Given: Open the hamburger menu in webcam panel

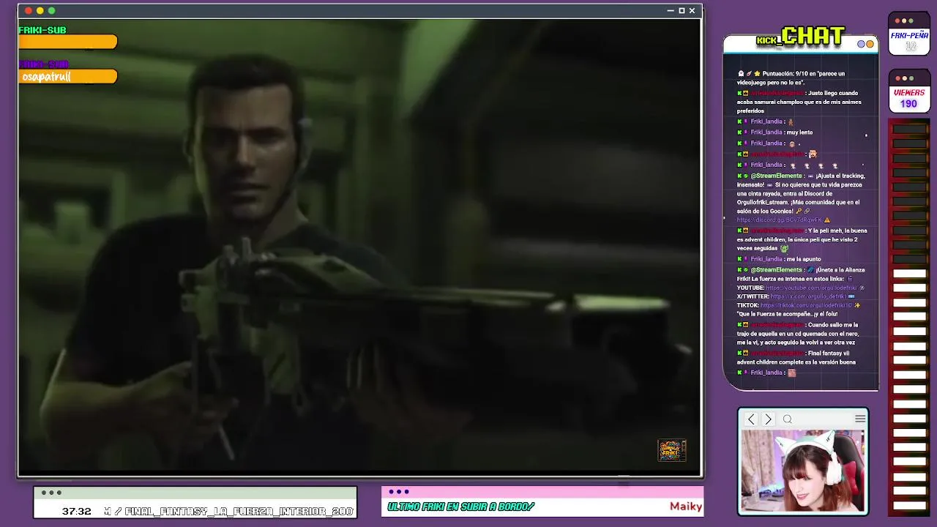Looking at the screenshot, I should (860, 419).
